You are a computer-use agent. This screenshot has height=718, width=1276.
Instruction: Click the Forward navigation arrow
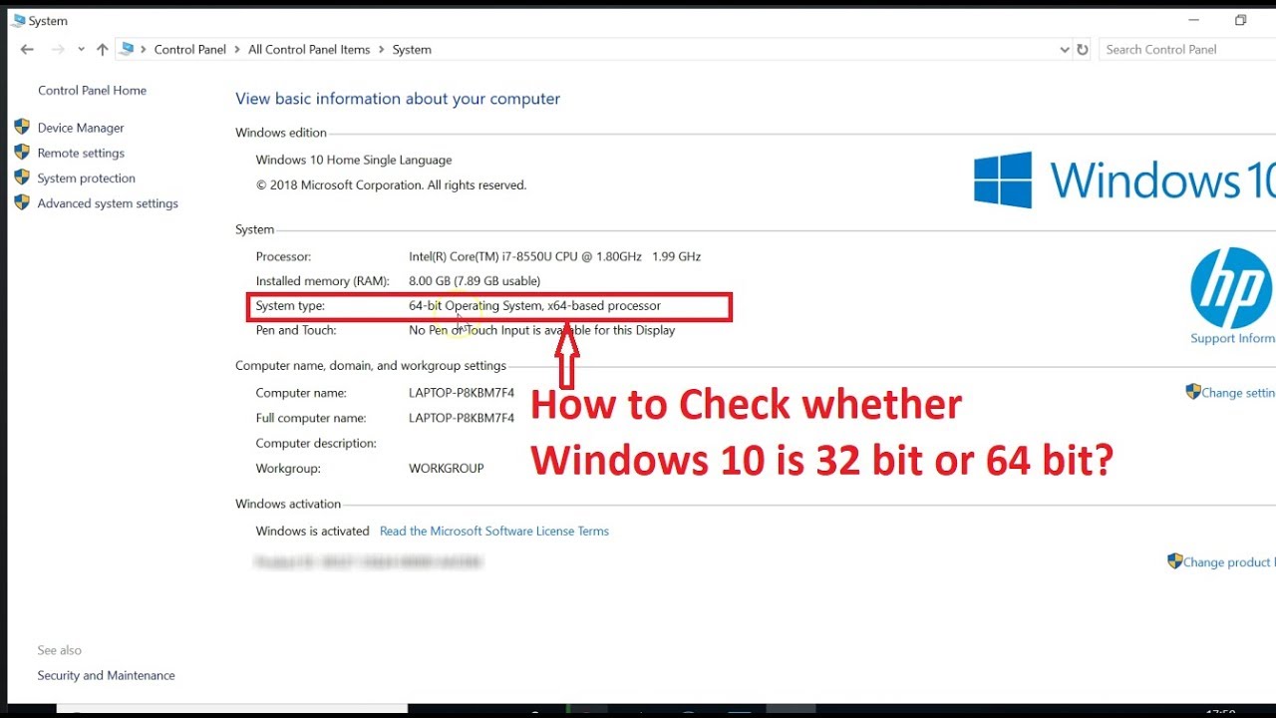coord(58,49)
